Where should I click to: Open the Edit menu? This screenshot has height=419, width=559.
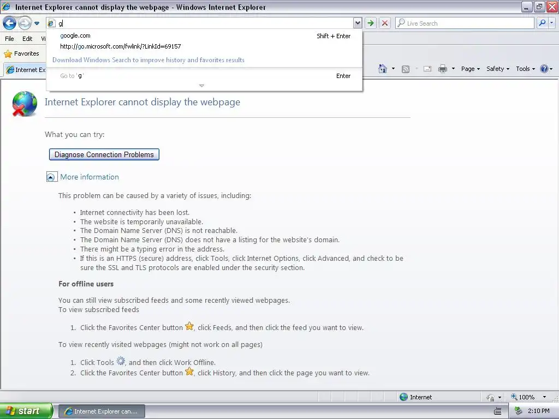coord(27,39)
